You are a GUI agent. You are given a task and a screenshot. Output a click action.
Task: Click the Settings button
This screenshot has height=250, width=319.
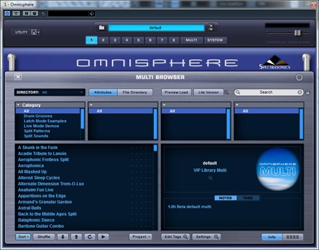tap(207, 237)
